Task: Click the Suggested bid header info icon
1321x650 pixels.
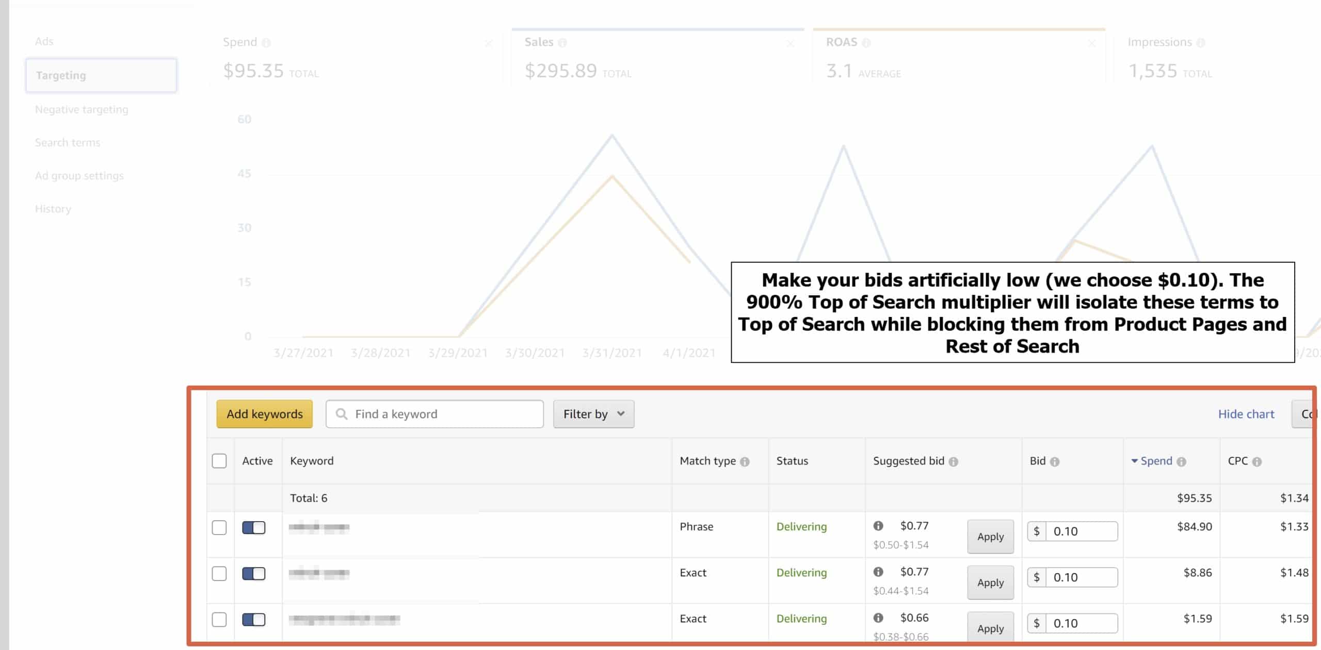Action: [x=954, y=462]
